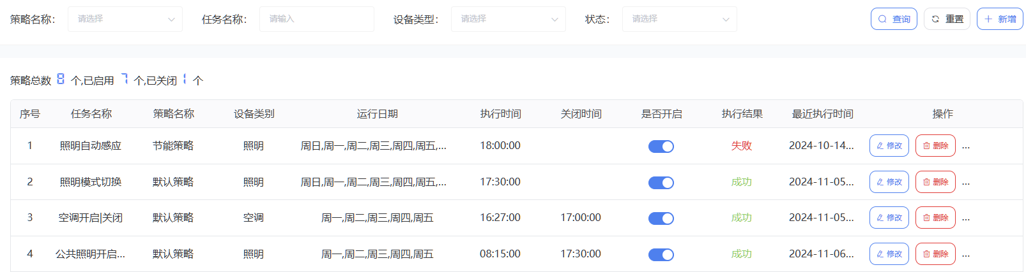Click the 执行结果 column header
The height and width of the screenshot is (272, 1026).
tap(742, 114)
